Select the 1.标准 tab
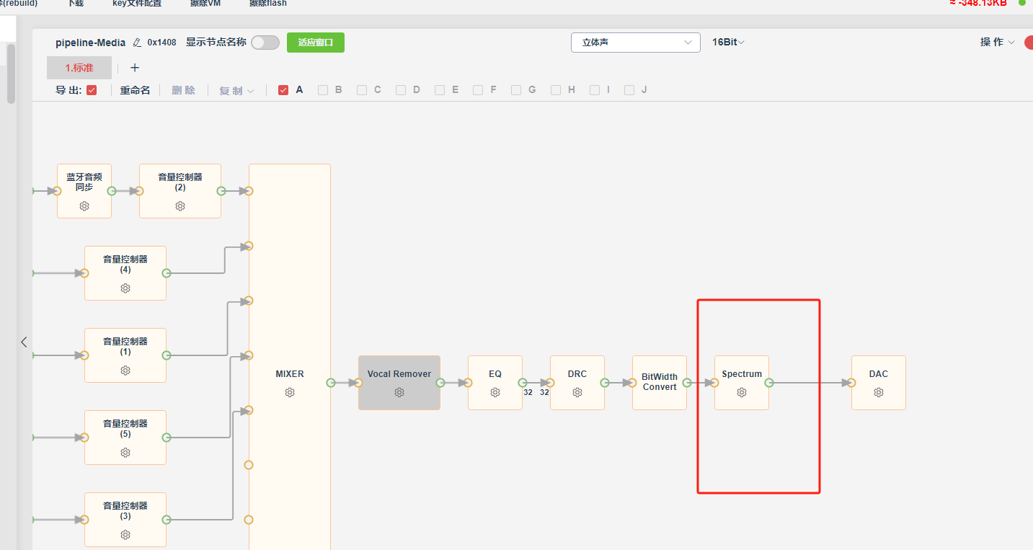1033x550 pixels. tap(79, 68)
